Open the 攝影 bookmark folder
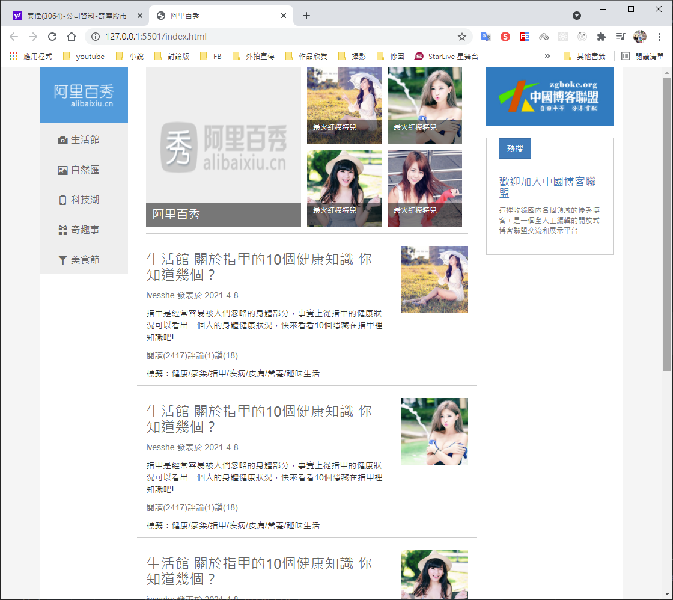This screenshot has height=600, width=673. 352,57
